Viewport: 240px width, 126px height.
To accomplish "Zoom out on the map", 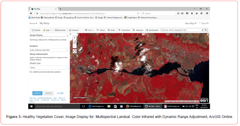I will click(74, 46).
